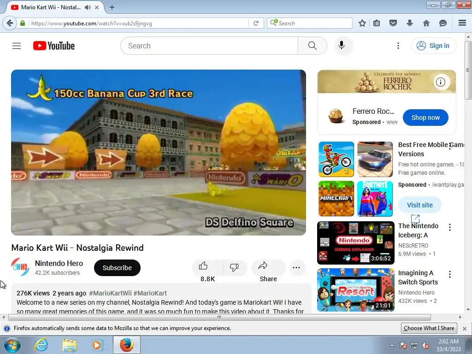472x354 pixels.
Task: Go to Firefox home page
Action: click(x=426, y=23)
